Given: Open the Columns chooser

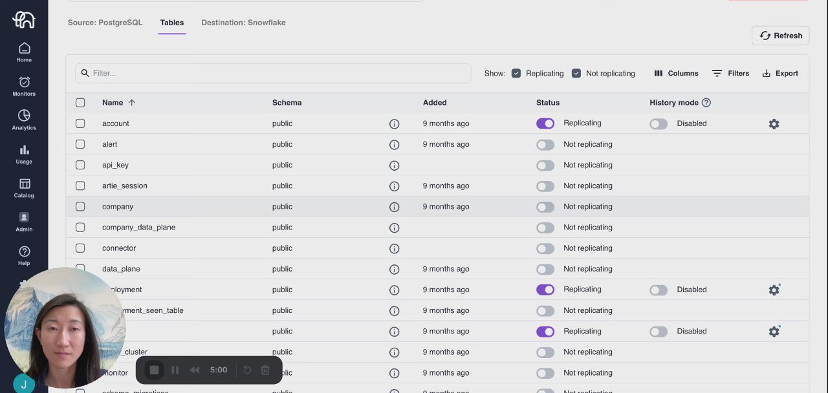Looking at the screenshot, I should (x=676, y=74).
